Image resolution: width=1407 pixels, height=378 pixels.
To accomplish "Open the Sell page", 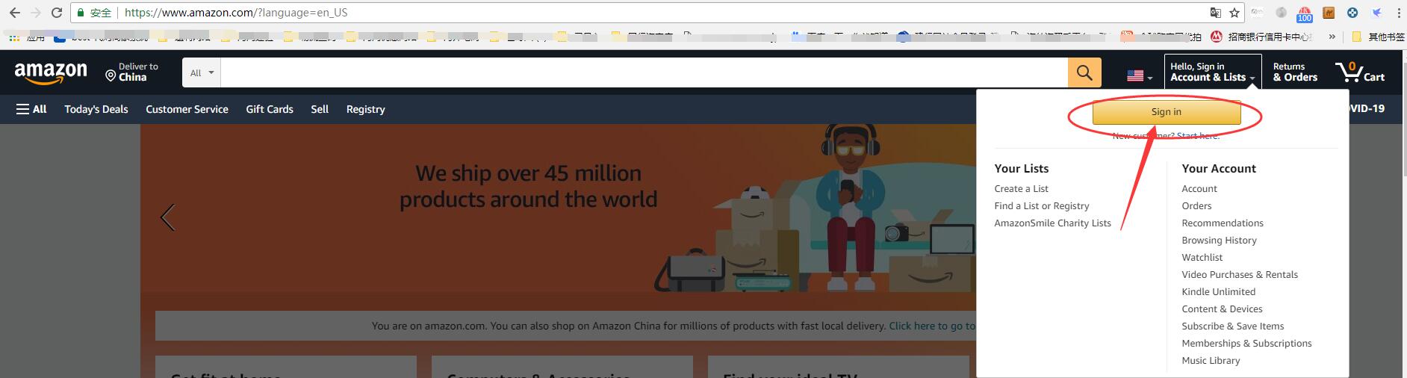I will [x=320, y=109].
